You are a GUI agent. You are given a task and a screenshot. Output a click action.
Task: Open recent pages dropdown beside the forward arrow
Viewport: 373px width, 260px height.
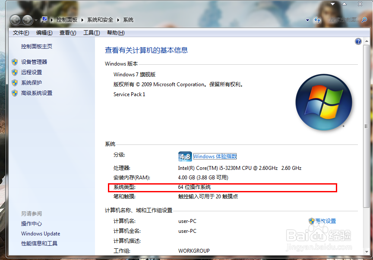point(36,20)
